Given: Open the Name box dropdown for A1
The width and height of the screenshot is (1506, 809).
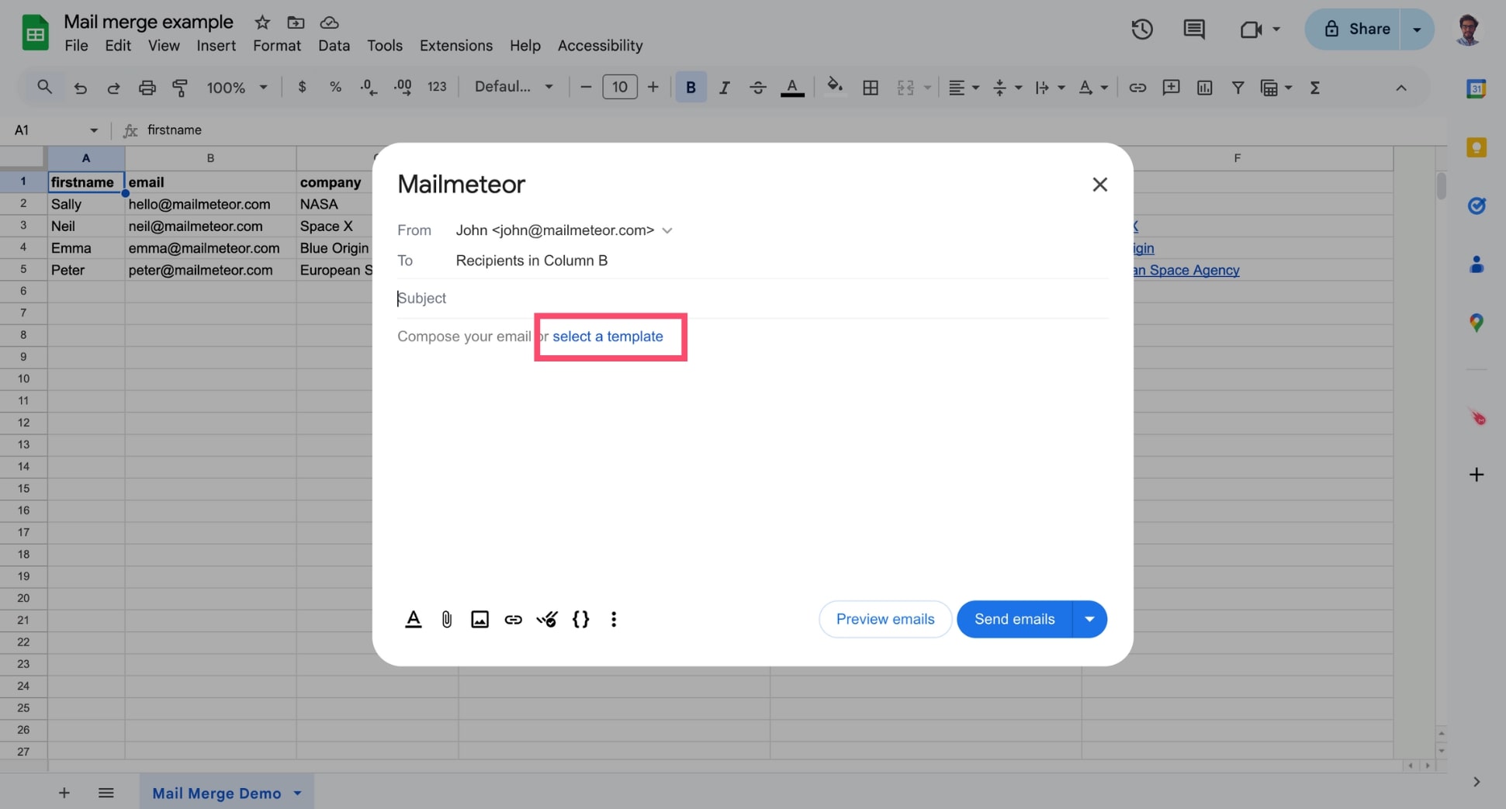Looking at the screenshot, I should (x=94, y=130).
